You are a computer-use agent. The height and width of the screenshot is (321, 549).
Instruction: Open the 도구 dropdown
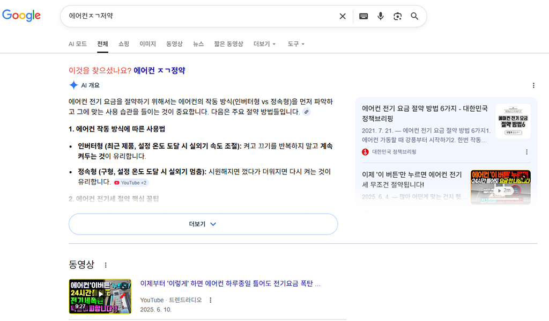pyautogui.click(x=296, y=44)
